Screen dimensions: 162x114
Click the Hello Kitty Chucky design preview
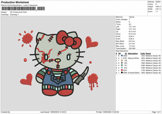[x=58, y=63]
